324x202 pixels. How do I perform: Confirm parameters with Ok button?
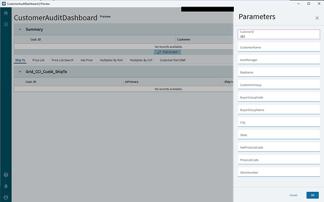[312, 195]
